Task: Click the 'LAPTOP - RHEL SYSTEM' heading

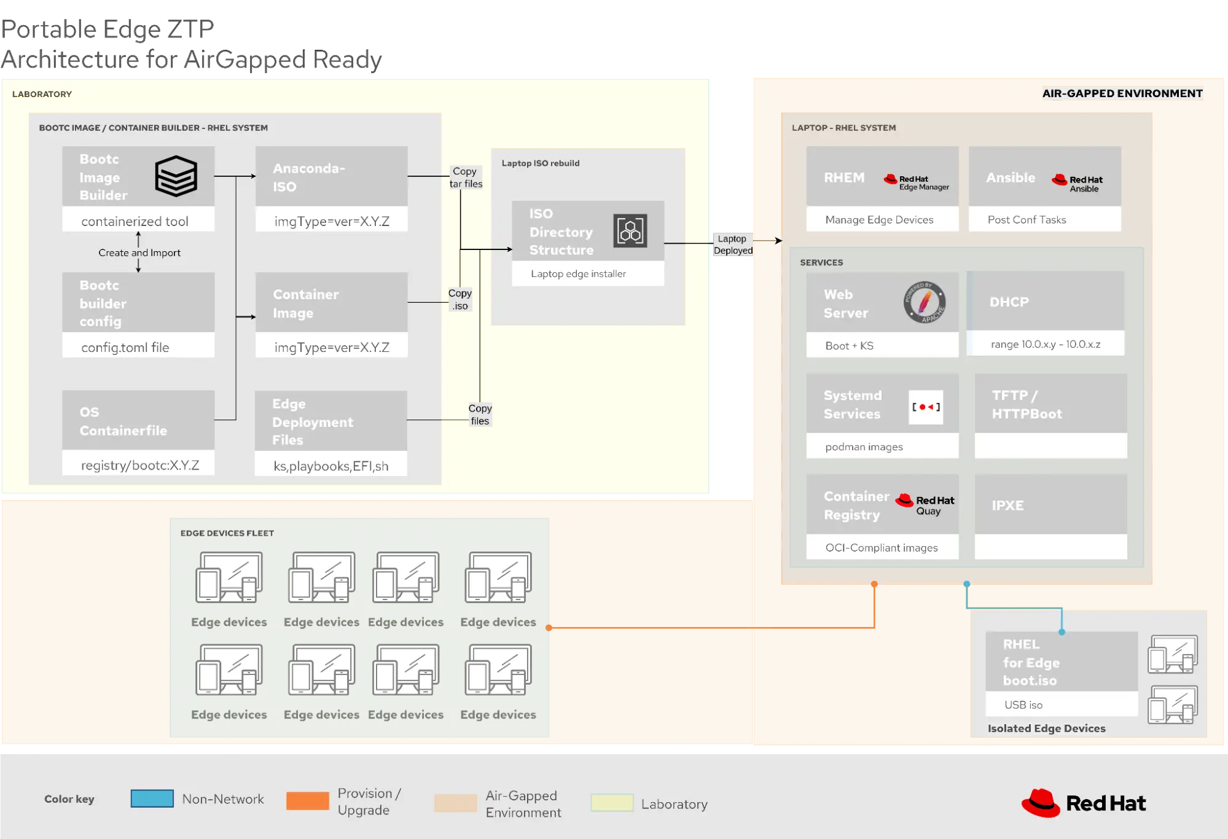Action: pyautogui.click(x=843, y=128)
